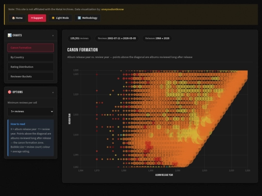Click the Releases 1964 to 2026 badge
The width and height of the screenshot is (262, 196).
(x=157, y=38)
